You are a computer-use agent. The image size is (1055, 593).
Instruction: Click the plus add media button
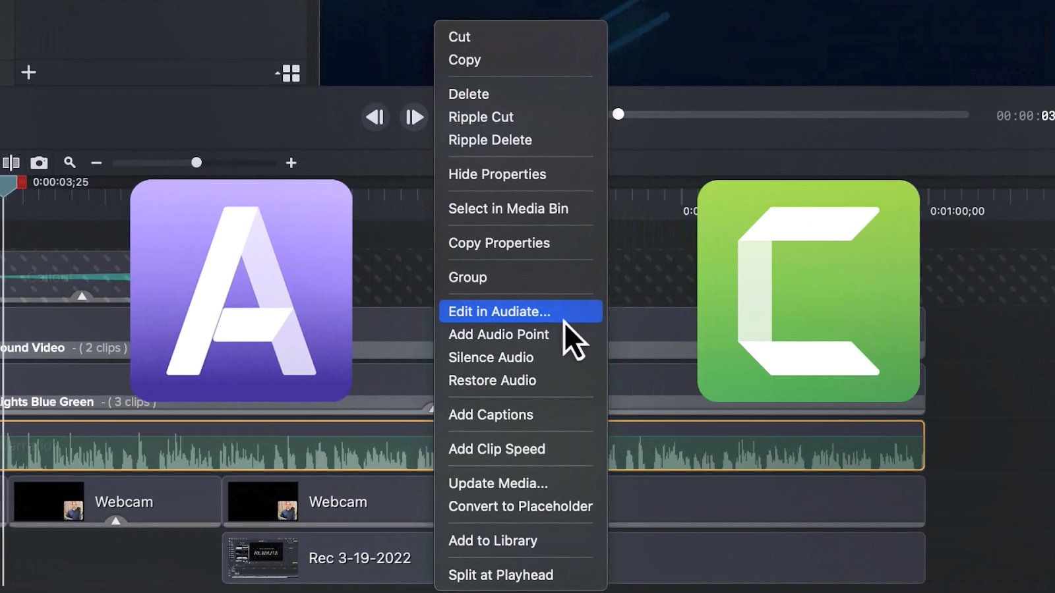coord(28,72)
